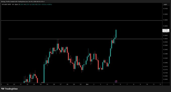Click the 0.2050 price scale label
The image size is (171, 92).
click(x=165, y=79)
